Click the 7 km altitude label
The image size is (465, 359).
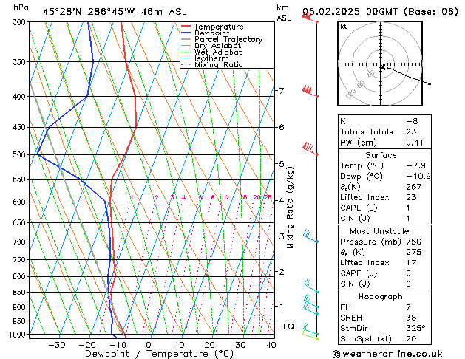(x=282, y=90)
